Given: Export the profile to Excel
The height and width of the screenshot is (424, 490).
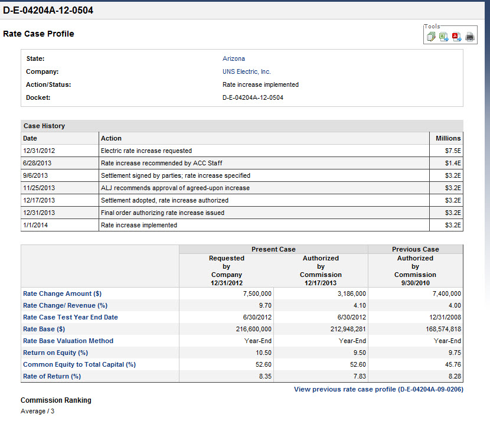Looking at the screenshot, I should click(443, 37).
